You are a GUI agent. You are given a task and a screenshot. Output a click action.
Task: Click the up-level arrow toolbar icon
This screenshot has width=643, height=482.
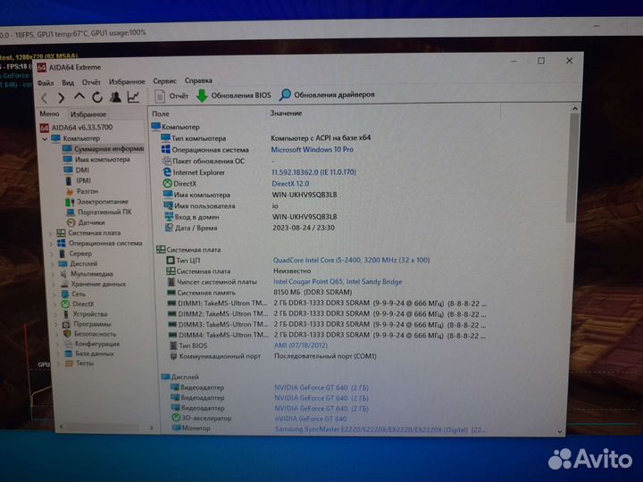coord(79,96)
